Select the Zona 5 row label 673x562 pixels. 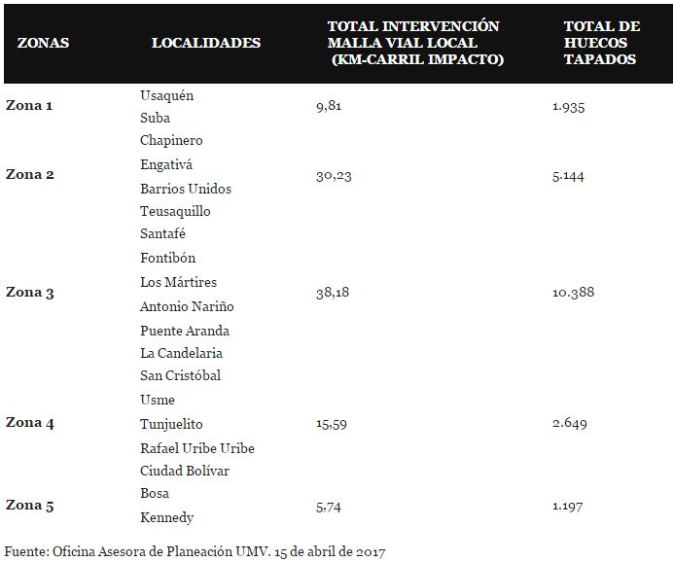(29, 505)
